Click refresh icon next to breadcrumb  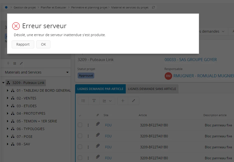pyautogui.click(x=153, y=7)
